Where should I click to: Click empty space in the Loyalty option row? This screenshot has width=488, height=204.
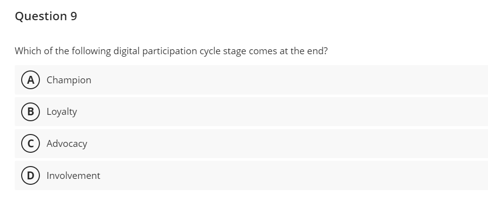point(295,112)
